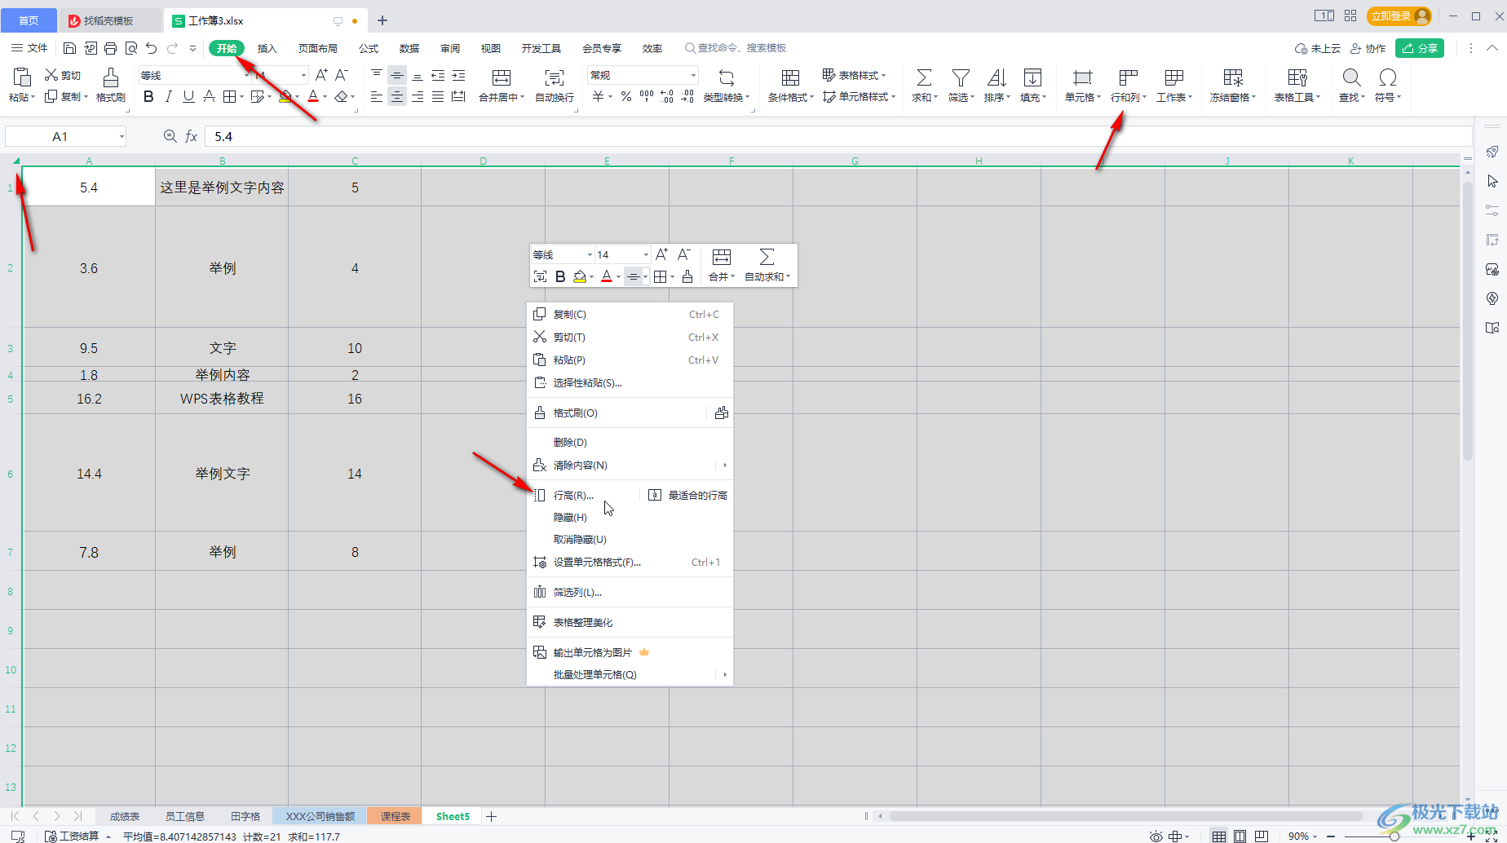Click the Login (立即登录) button
This screenshot has width=1507, height=843.
[x=1399, y=16]
